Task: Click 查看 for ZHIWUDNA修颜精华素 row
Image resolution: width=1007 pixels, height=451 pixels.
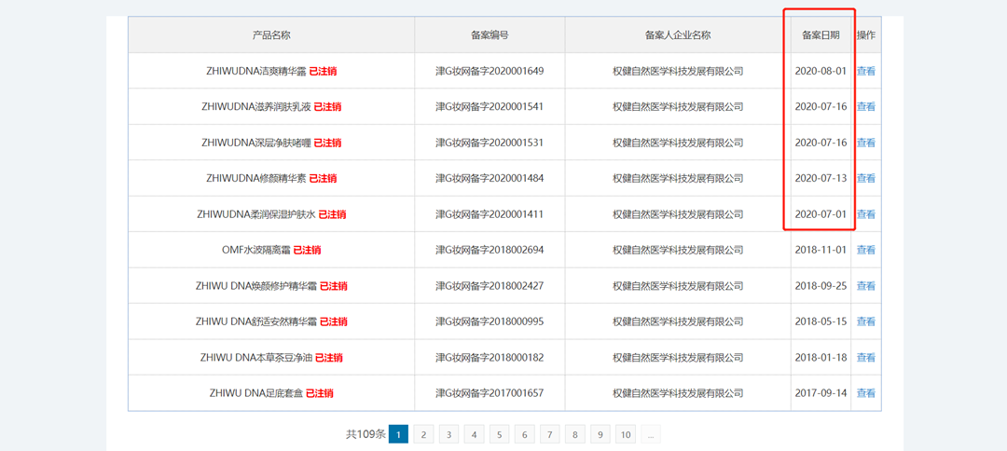Action: pos(865,178)
